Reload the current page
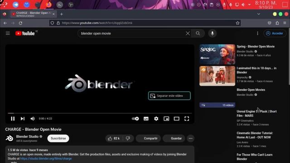The height and width of the screenshot is (163, 290). [20, 23]
